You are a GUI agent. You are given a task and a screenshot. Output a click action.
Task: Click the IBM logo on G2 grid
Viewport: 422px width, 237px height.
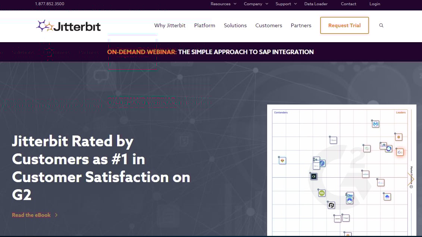(383, 146)
